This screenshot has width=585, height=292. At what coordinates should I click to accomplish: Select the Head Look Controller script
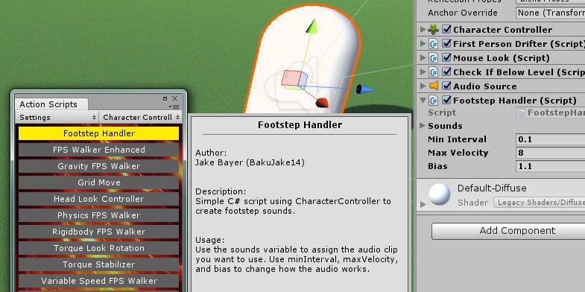(99, 199)
